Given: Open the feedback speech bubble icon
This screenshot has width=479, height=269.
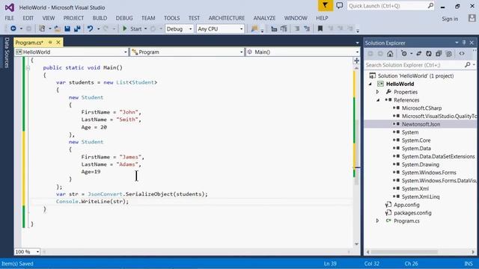Looking at the screenshot, I should [339, 5].
